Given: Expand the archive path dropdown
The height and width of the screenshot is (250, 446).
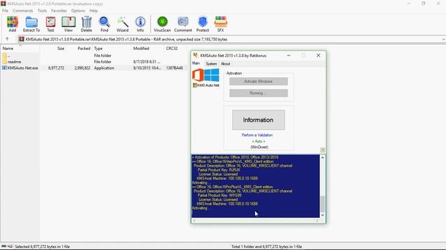Looking at the screenshot, I should 443,40.
